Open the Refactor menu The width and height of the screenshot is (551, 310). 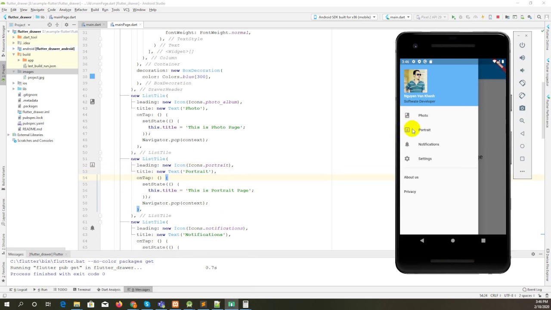81,9
